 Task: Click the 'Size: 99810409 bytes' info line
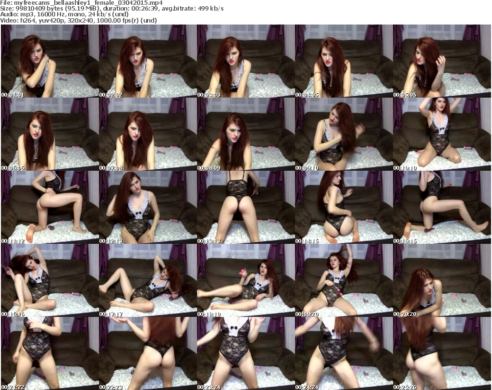pos(111,9)
